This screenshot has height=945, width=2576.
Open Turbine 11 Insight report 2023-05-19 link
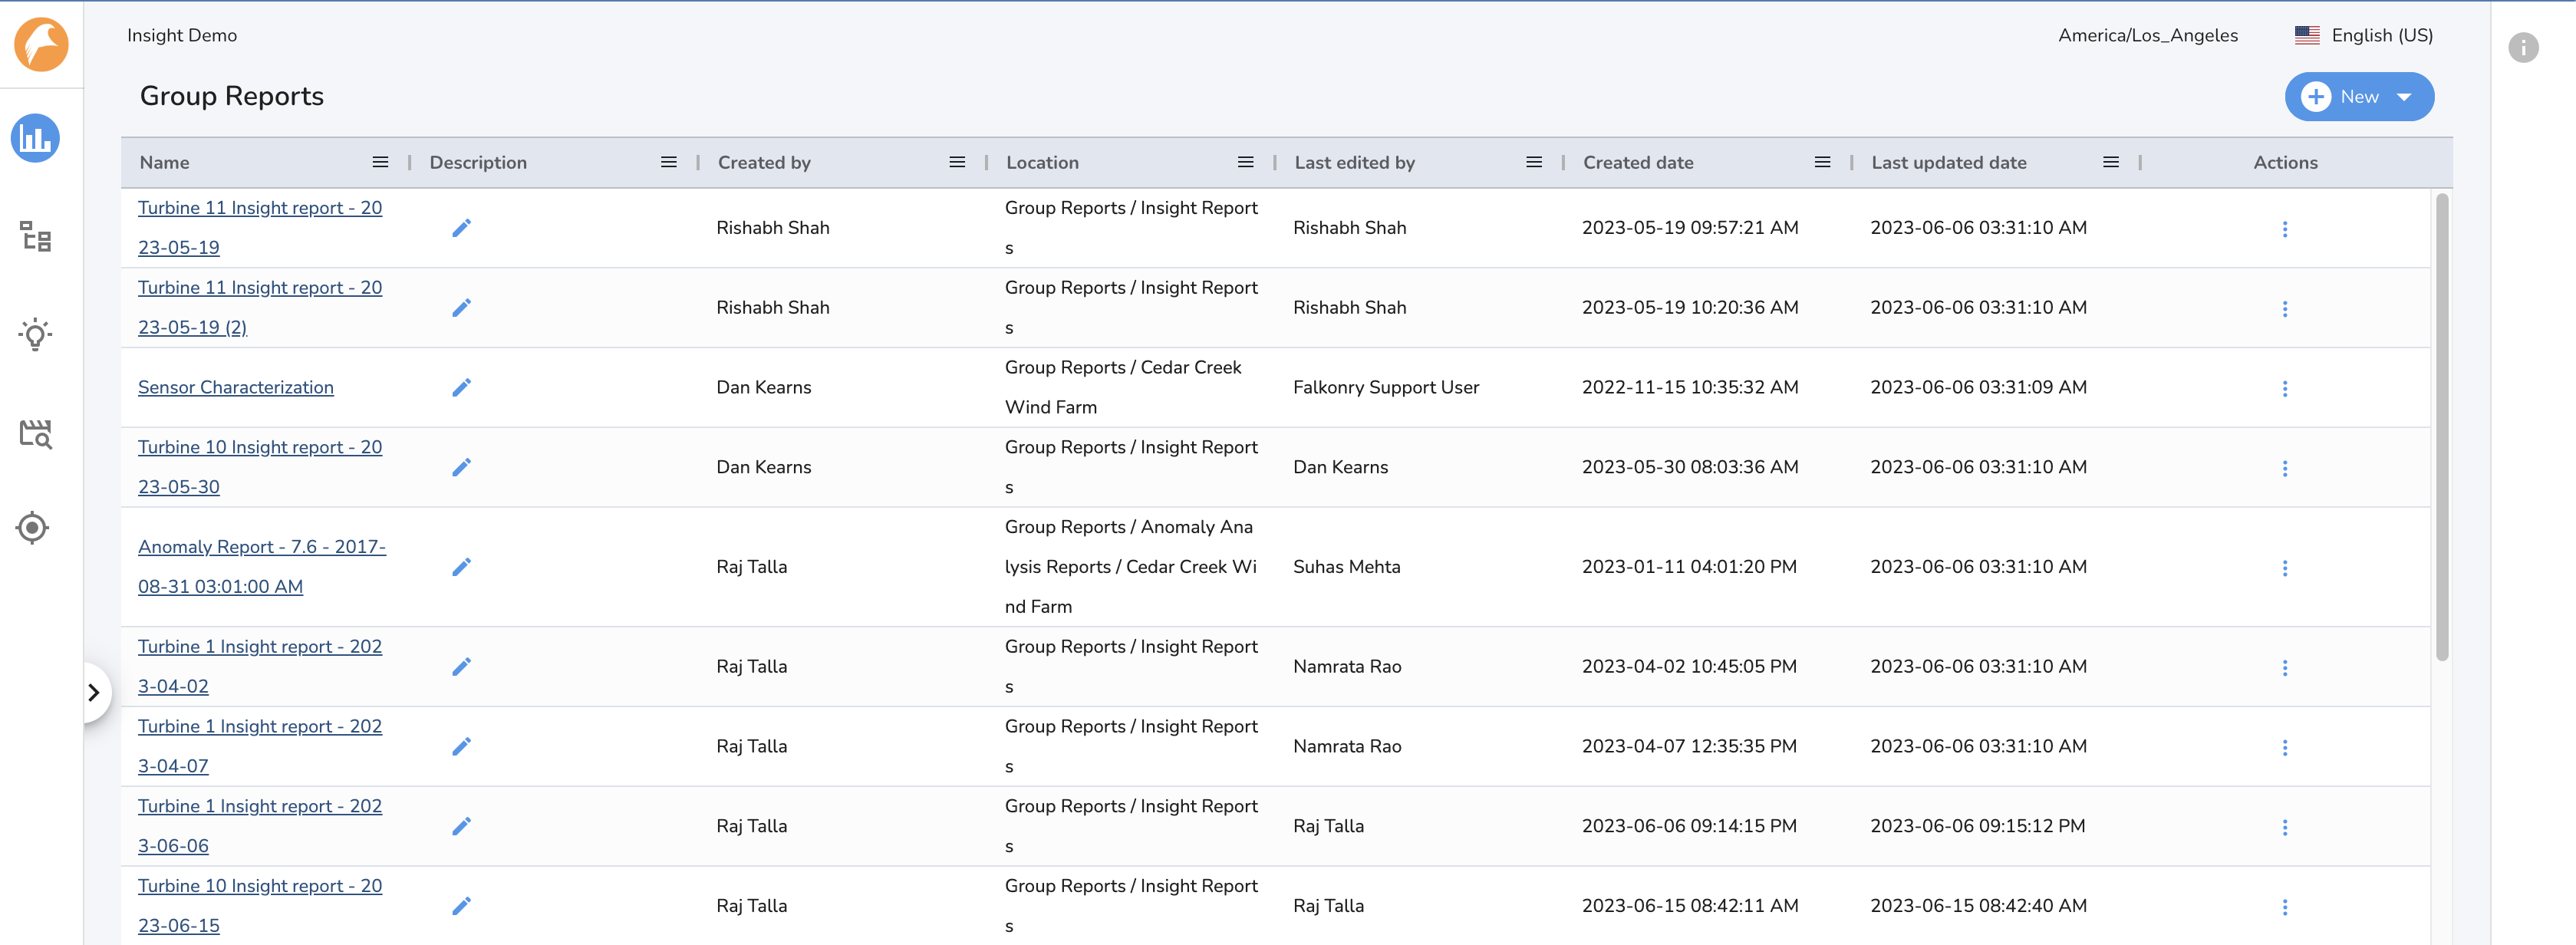pyautogui.click(x=260, y=228)
